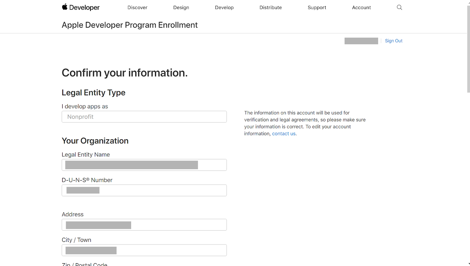Click the Legal Entity Name field
The height and width of the screenshot is (266, 470).
[144, 165]
